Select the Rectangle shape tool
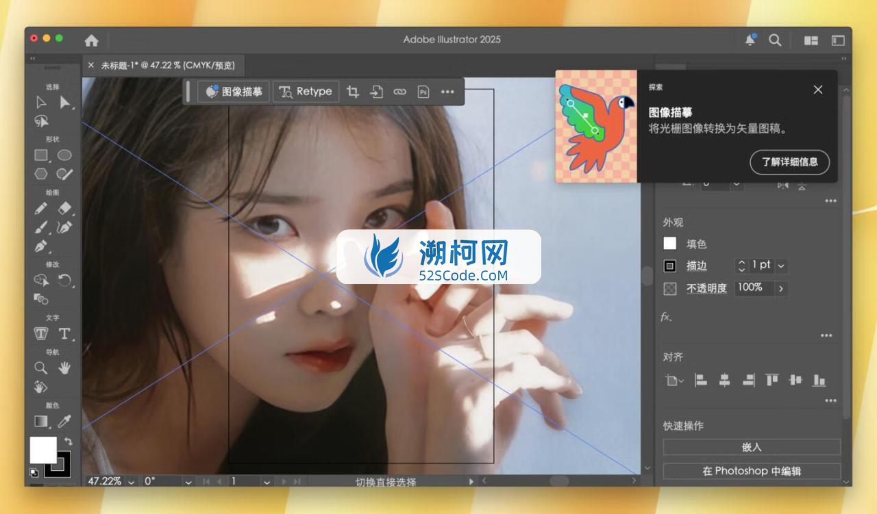This screenshot has height=514, width=877. pos(41,155)
